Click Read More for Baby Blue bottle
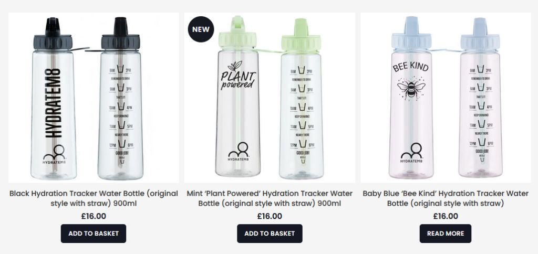 click(446, 234)
